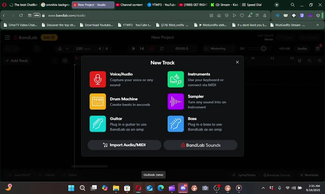Open the Windows Start menu
Image resolution: width=325 pixels, height=194 pixels.
click(71, 188)
